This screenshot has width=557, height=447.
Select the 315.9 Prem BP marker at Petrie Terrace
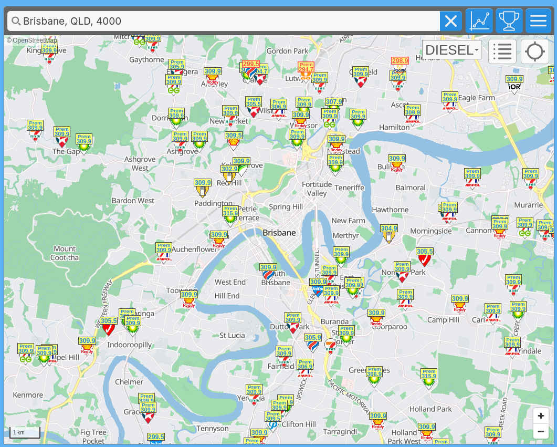point(230,216)
